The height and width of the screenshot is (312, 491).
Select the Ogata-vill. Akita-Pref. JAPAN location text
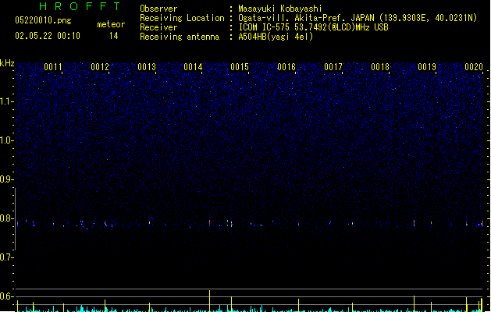click(x=358, y=18)
